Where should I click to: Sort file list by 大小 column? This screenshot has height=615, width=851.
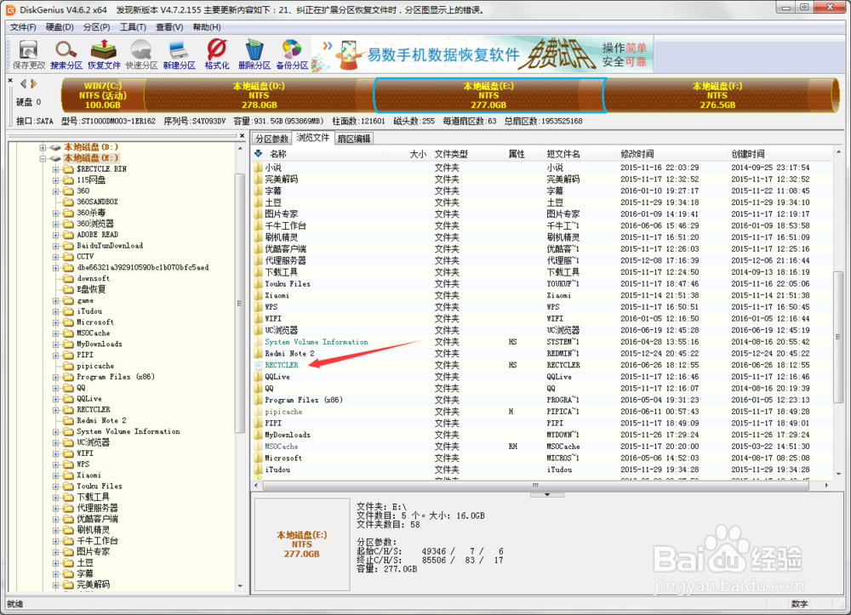407,154
